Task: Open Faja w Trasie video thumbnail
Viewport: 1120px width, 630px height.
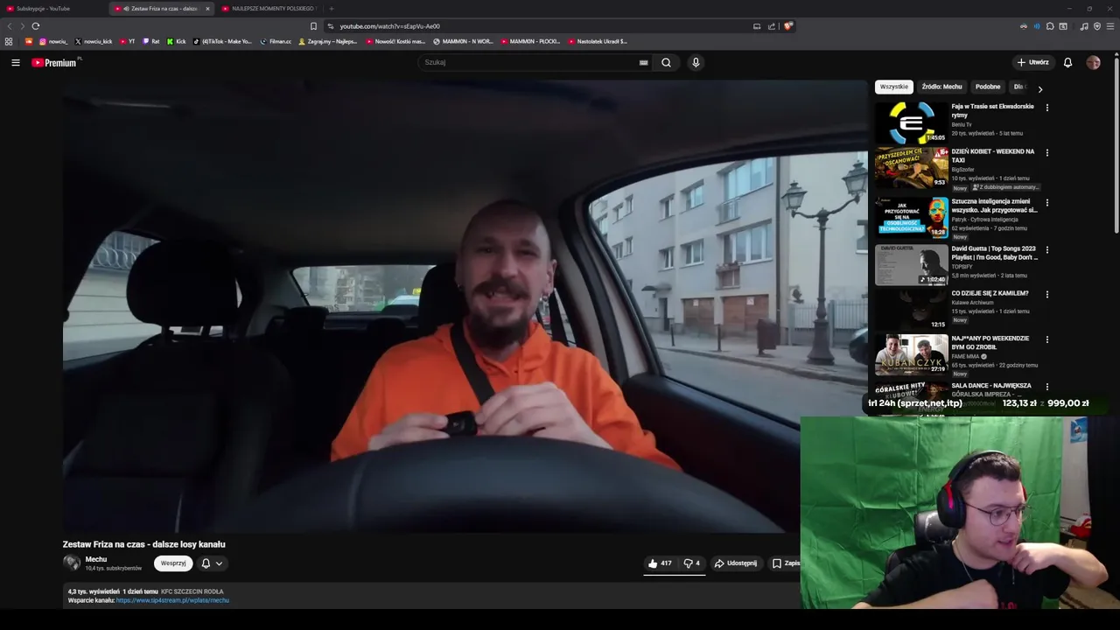Action: point(911,122)
